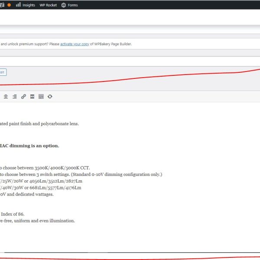Toggle the extended toolbar row

point(41,97)
